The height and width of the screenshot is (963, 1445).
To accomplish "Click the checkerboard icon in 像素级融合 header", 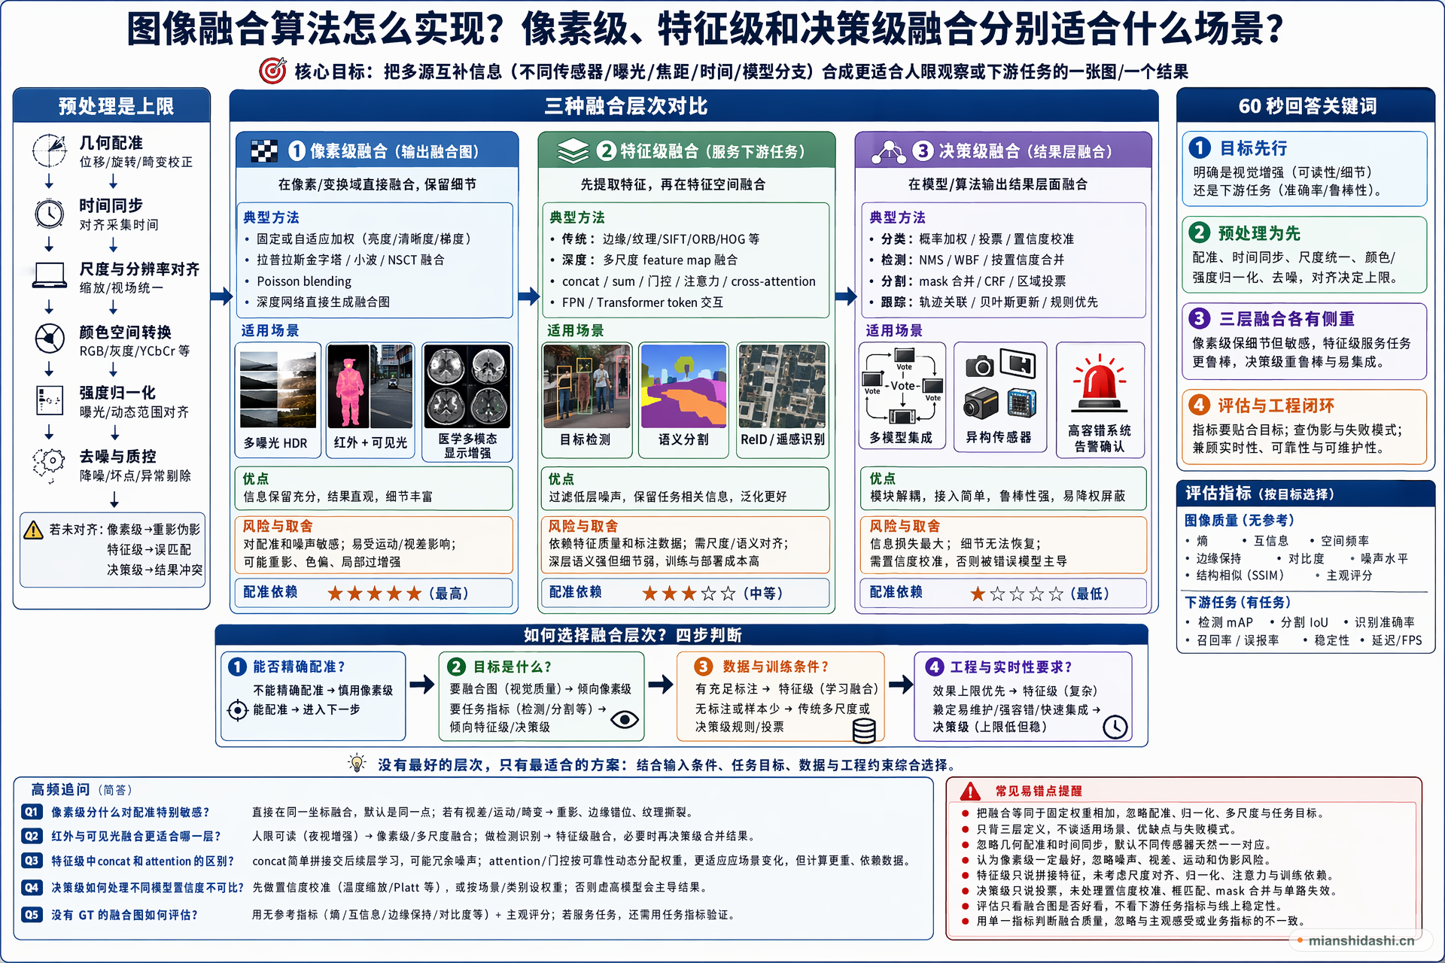I will pyautogui.click(x=264, y=151).
